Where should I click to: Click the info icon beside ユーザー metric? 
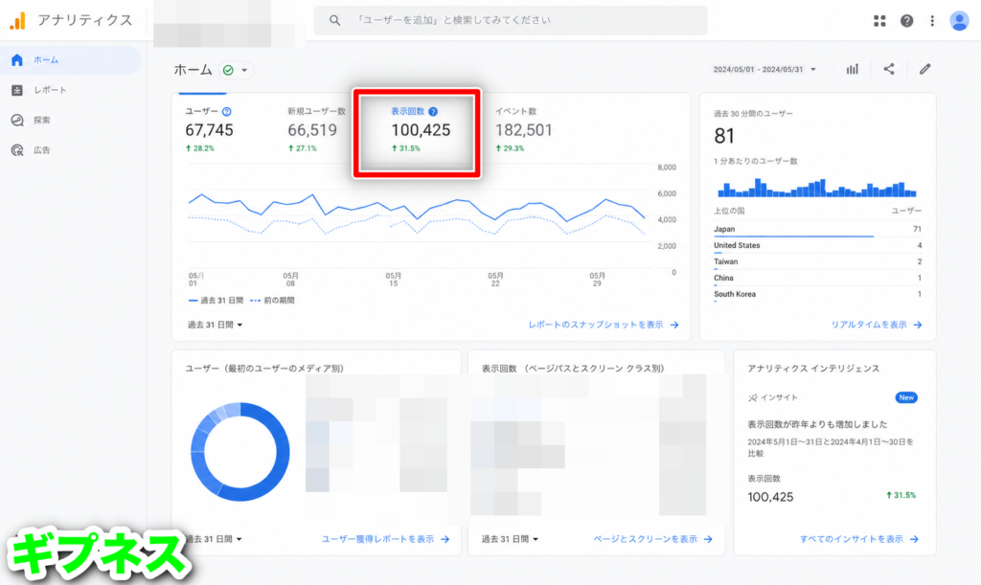[226, 111]
